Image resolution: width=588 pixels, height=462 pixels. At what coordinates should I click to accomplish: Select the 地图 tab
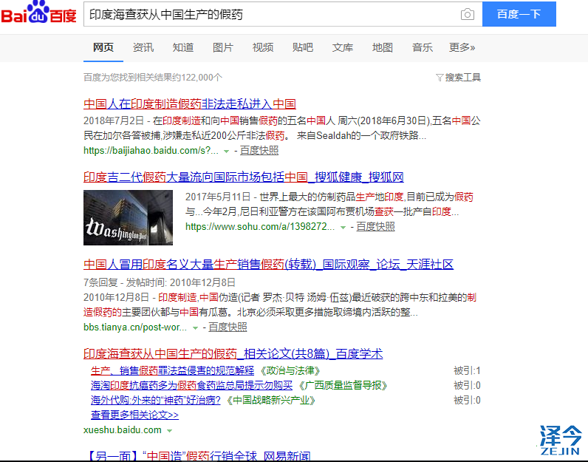coord(383,47)
